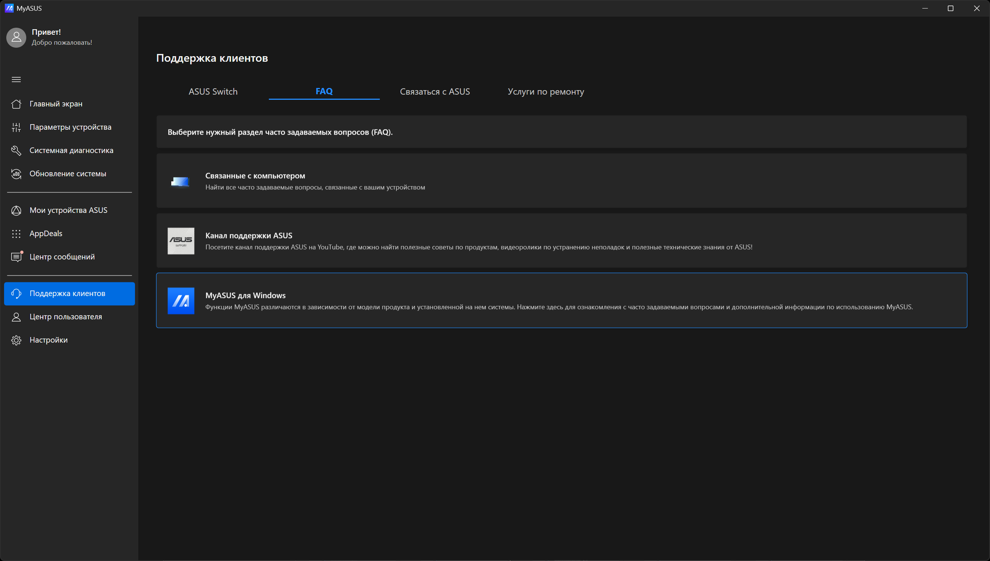This screenshot has height=561, width=990.
Task: Click the headset icon for Поддержка клиентов
Action: 16,293
